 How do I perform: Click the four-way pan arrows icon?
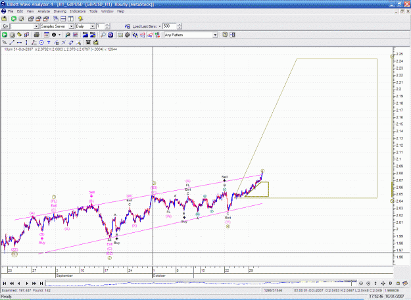383,283
